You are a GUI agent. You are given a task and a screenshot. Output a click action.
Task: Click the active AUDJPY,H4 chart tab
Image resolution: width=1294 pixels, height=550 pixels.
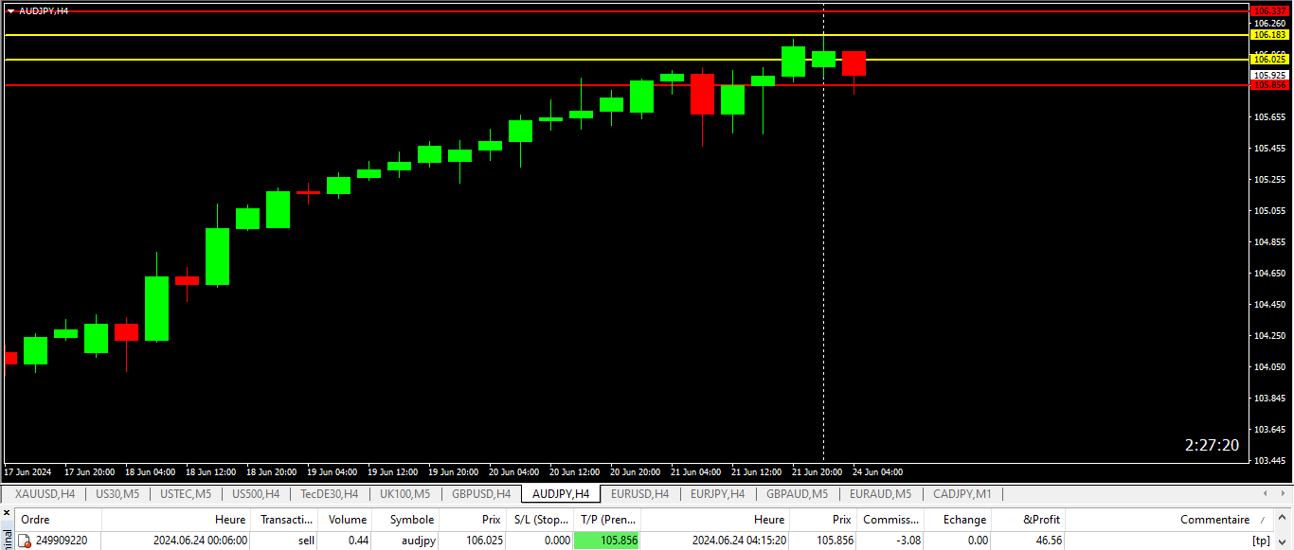(x=561, y=493)
